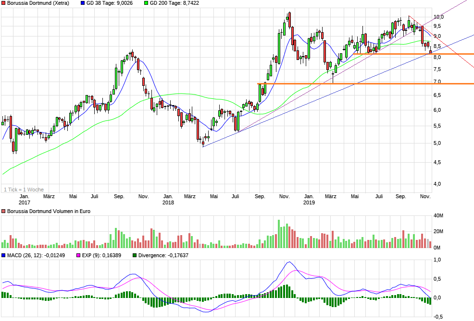Click the dark green Divergence legend square
The image size is (474, 321).
[134, 255]
